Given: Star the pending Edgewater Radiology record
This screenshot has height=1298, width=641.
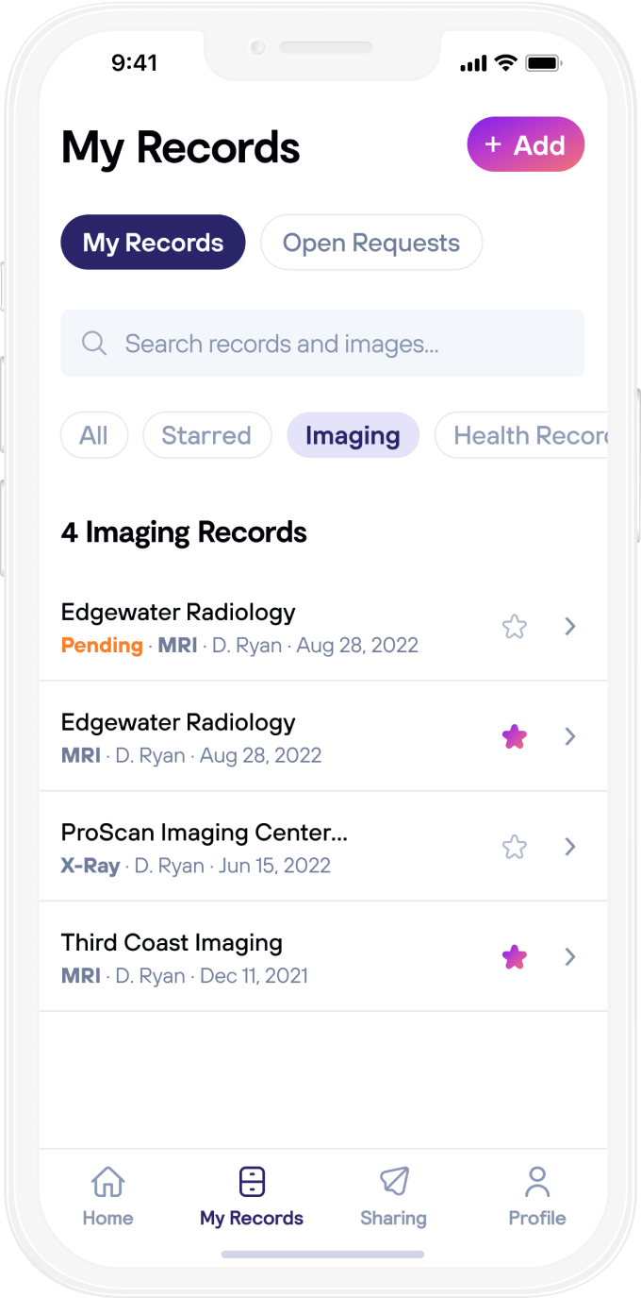Looking at the screenshot, I should click(x=514, y=626).
